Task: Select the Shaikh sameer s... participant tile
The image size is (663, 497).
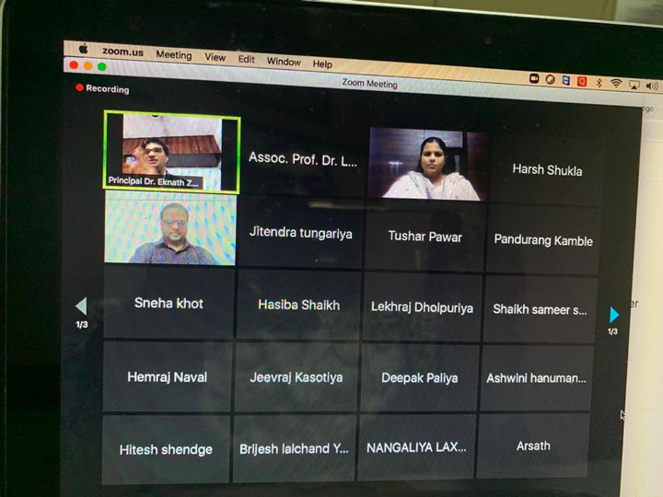Action: (540, 310)
